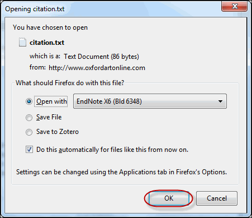Click the Save File label text
252x218 pixels.
(49, 117)
